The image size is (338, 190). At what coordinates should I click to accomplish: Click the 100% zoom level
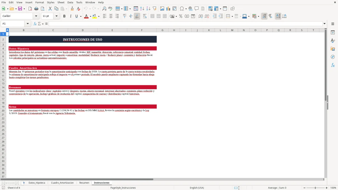pyautogui.click(x=333, y=188)
